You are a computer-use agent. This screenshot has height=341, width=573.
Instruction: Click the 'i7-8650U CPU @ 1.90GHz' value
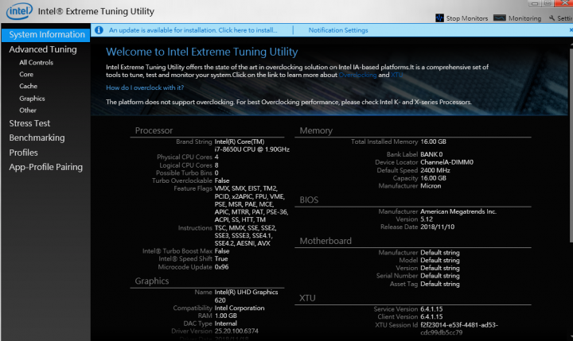251,149
